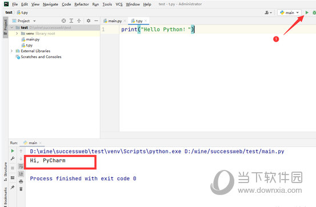Click Up the Stack Trace arrow
The height and width of the screenshot is (207, 316).
[21, 151]
